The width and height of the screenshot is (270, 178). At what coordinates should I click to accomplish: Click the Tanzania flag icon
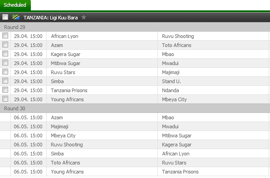pos(16,17)
